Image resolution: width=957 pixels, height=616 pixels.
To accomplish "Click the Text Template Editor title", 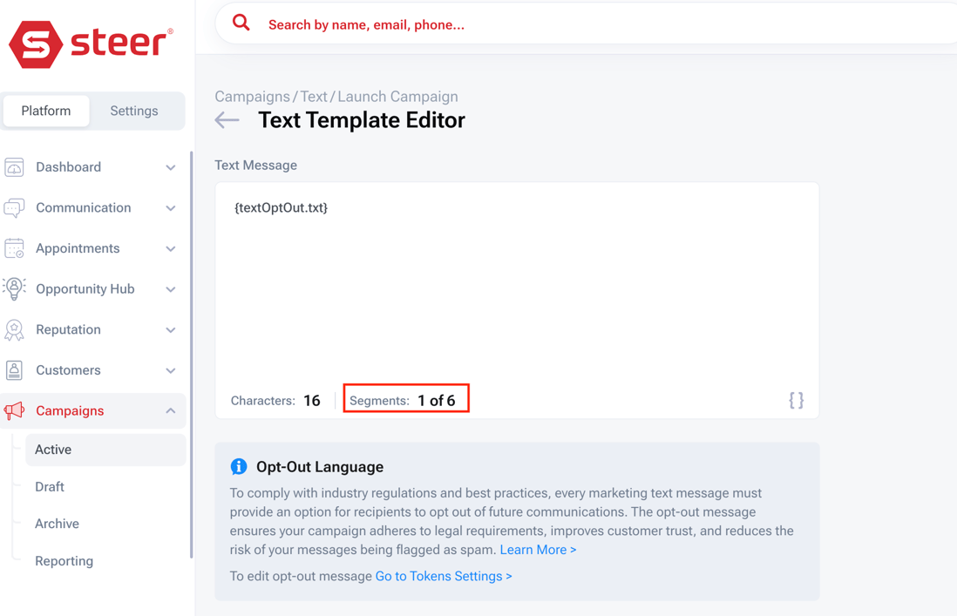I will pos(362,120).
